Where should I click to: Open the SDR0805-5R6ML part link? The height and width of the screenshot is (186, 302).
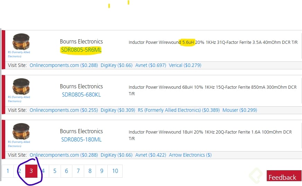(81, 50)
